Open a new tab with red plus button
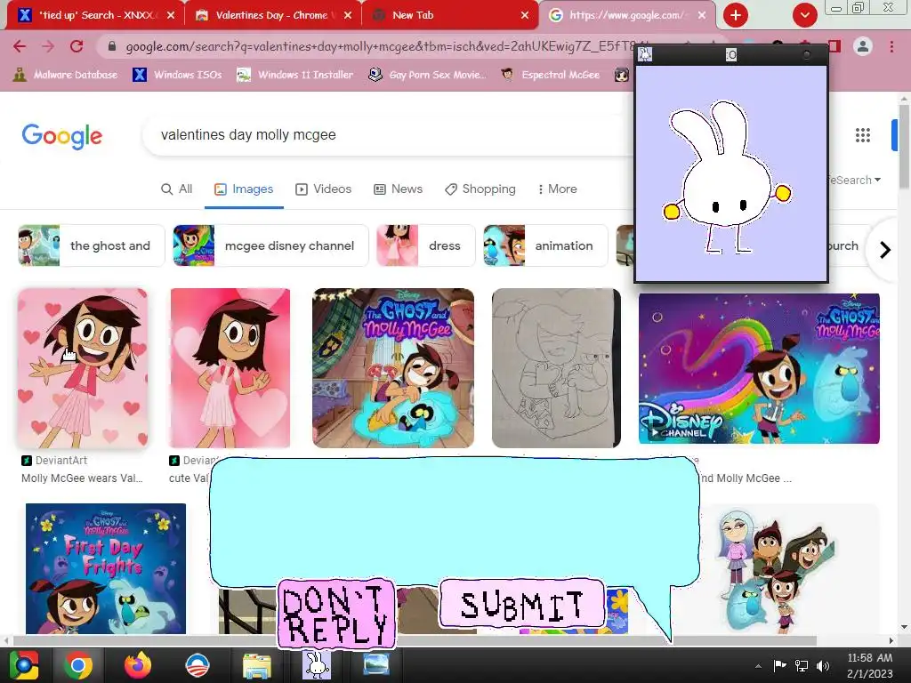This screenshot has height=683, width=911. coord(736,15)
